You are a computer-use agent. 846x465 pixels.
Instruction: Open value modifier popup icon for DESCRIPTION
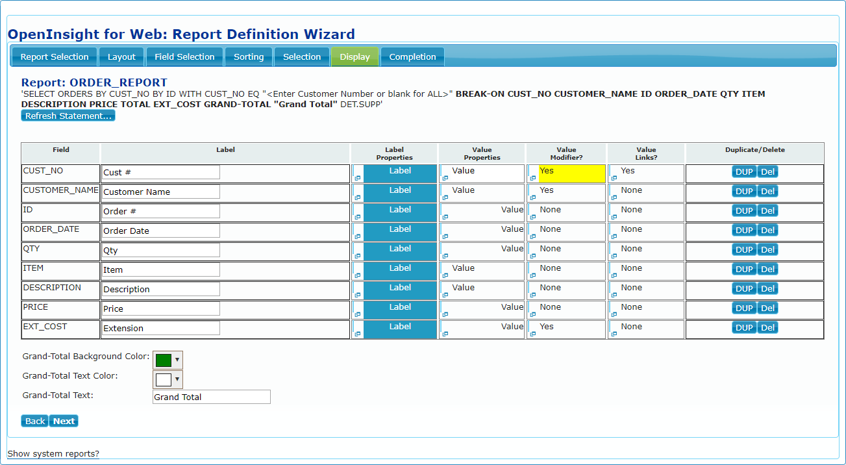(x=533, y=295)
